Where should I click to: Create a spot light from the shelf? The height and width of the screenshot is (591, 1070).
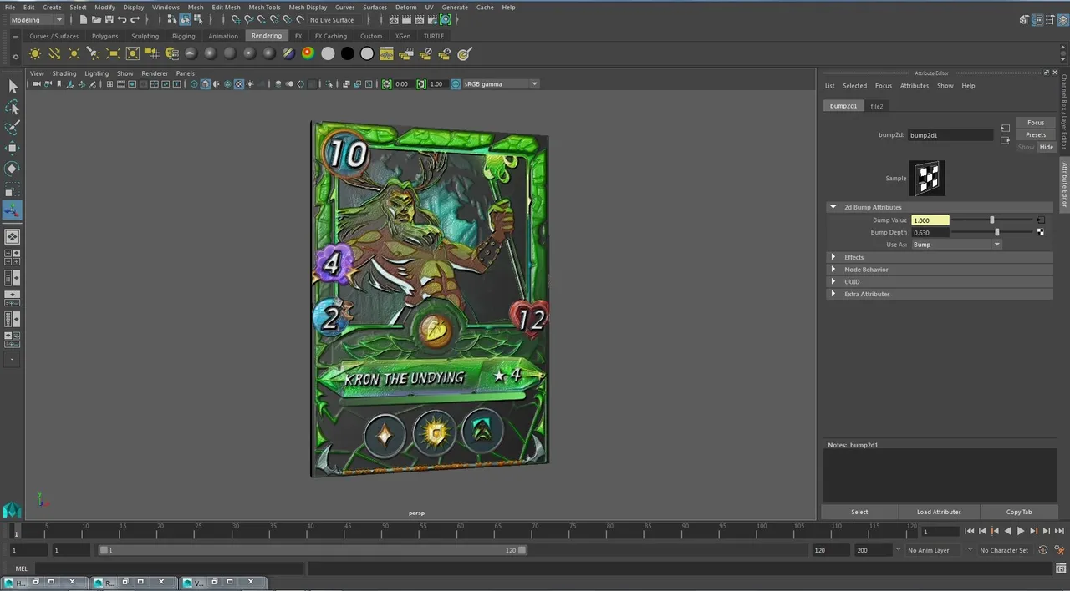tap(94, 53)
